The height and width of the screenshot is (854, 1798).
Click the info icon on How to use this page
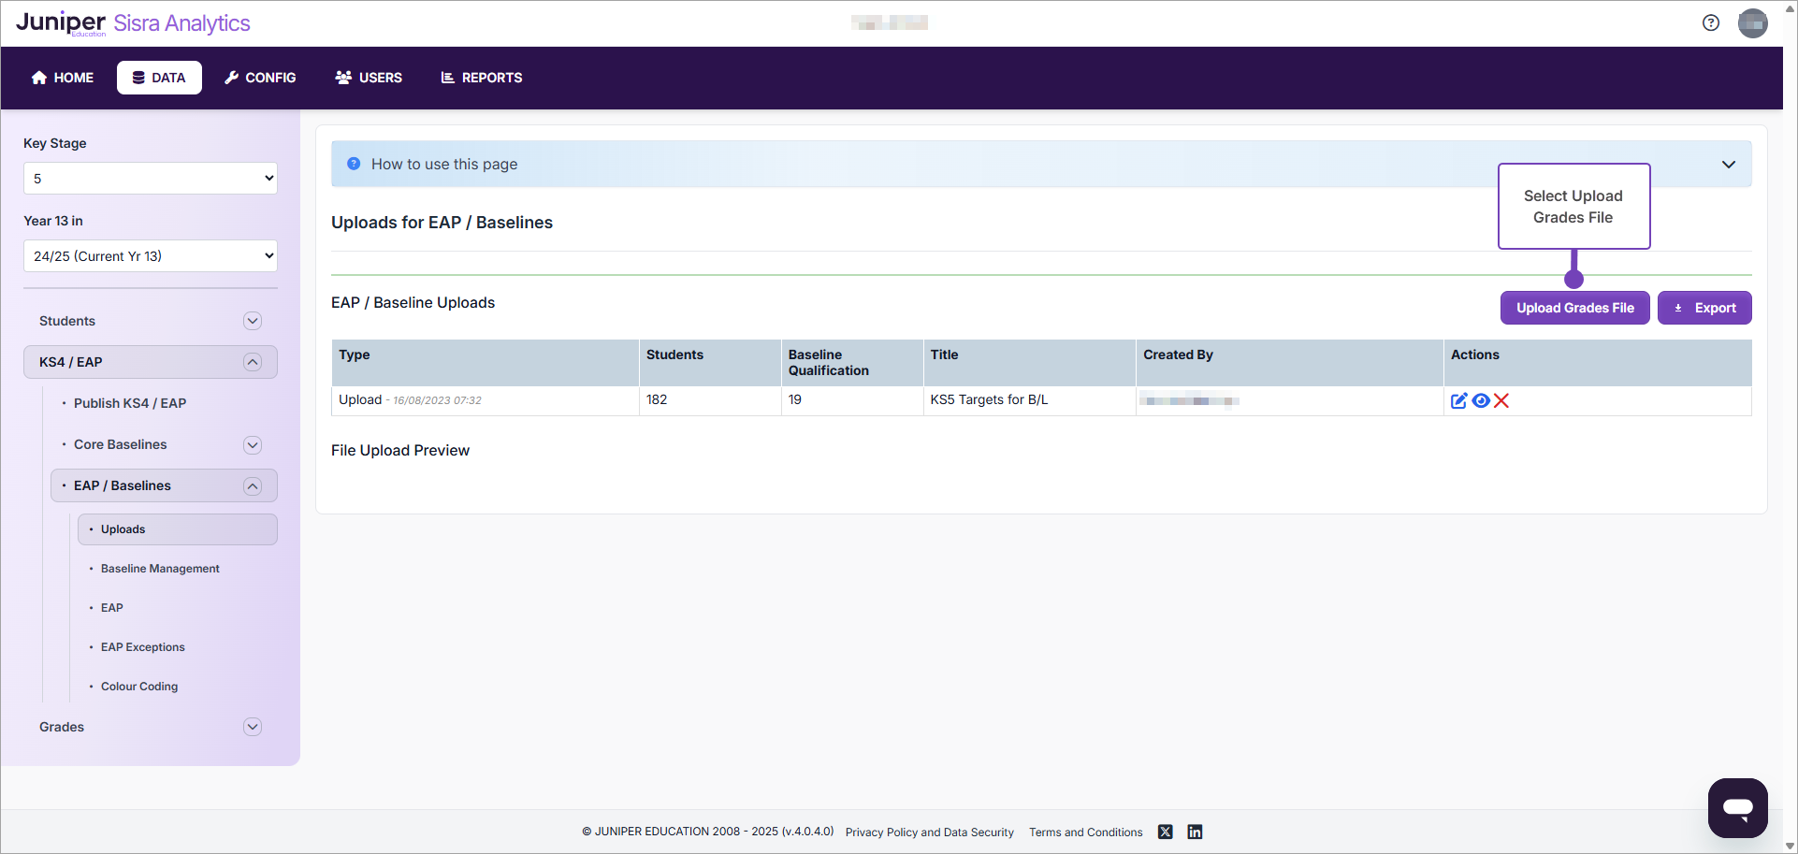(353, 163)
